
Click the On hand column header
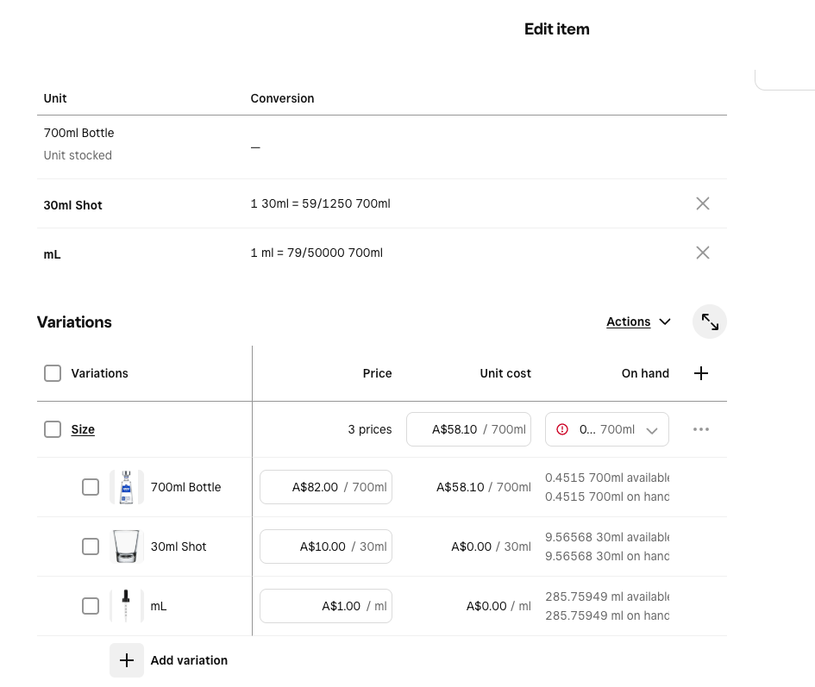(645, 373)
